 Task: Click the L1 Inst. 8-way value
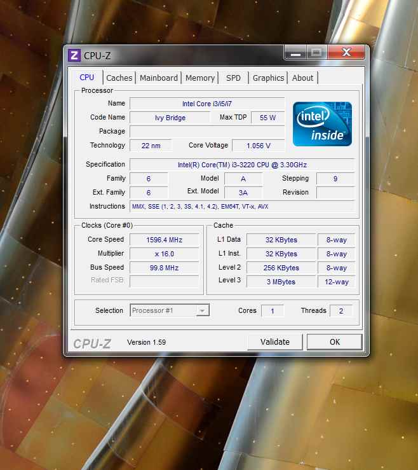coord(337,254)
